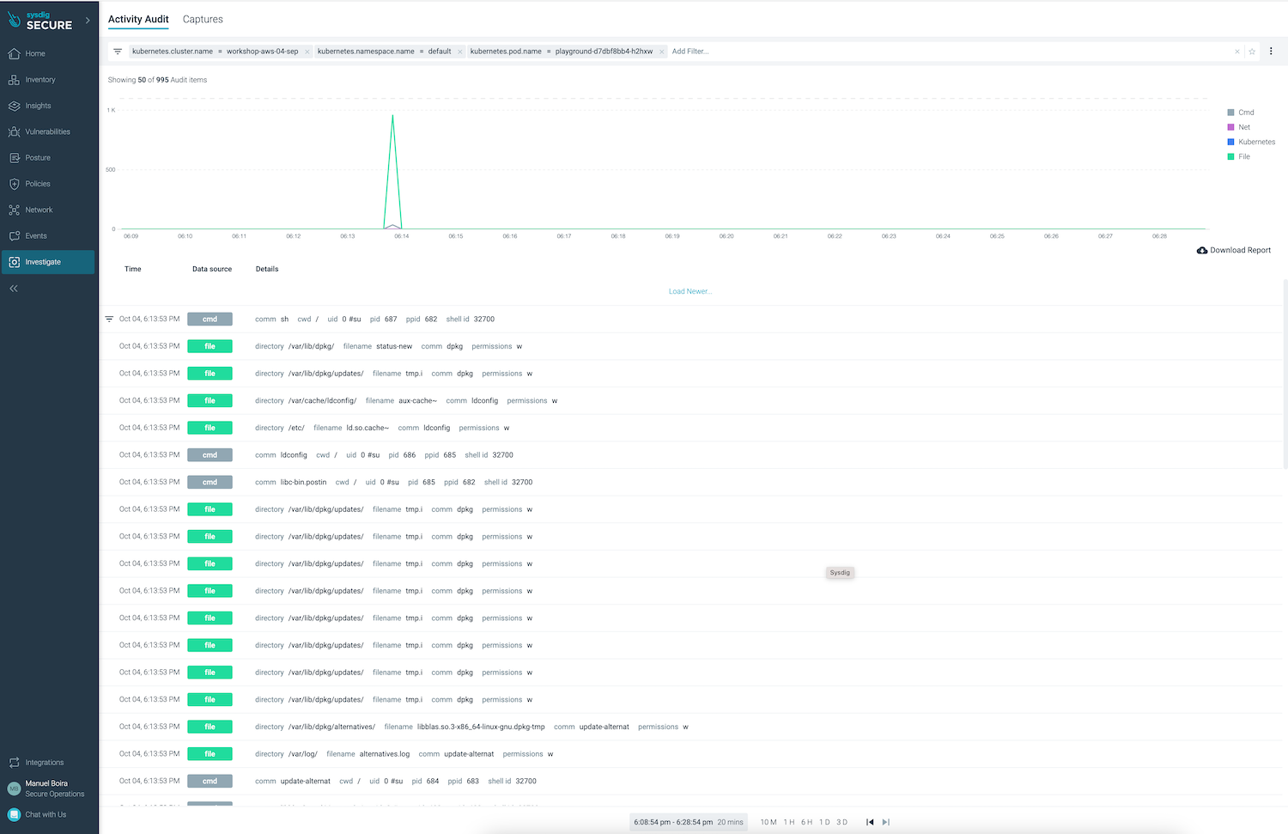
Task: Select Investigate in sidebar
Action: click(x=48, y=262)
